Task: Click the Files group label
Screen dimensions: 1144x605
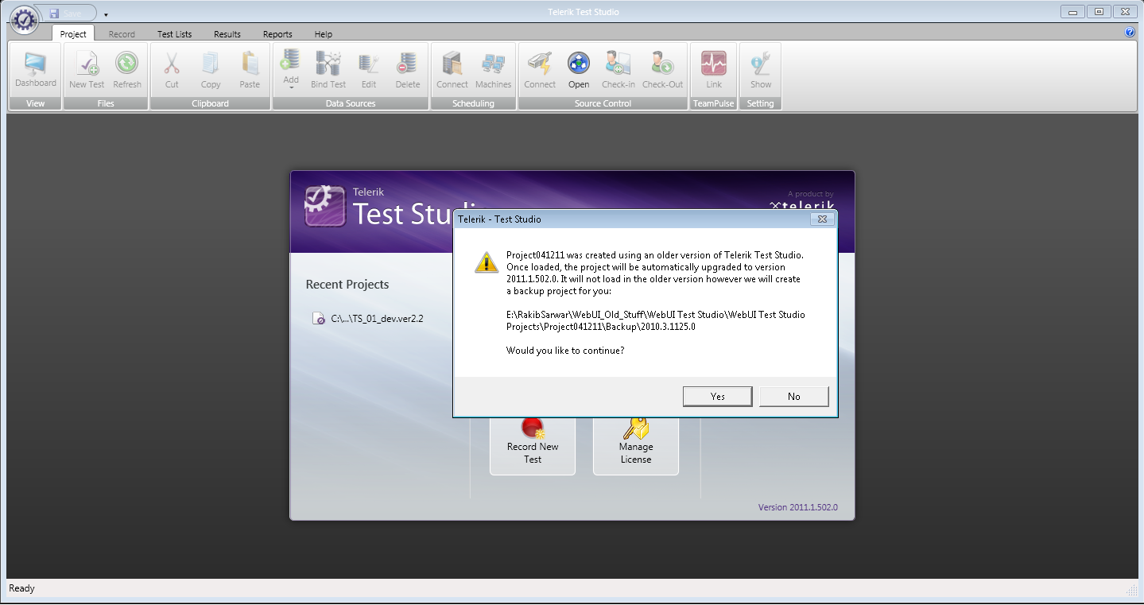Action: pyautogui.click(x=106, y=103)
